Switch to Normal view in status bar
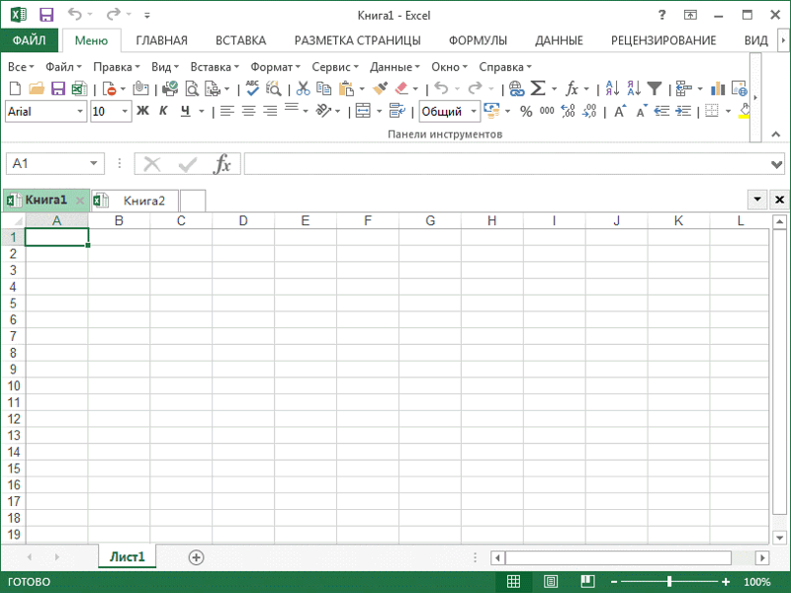The width and height of the screenshot is (791, 593). point(513,582)
